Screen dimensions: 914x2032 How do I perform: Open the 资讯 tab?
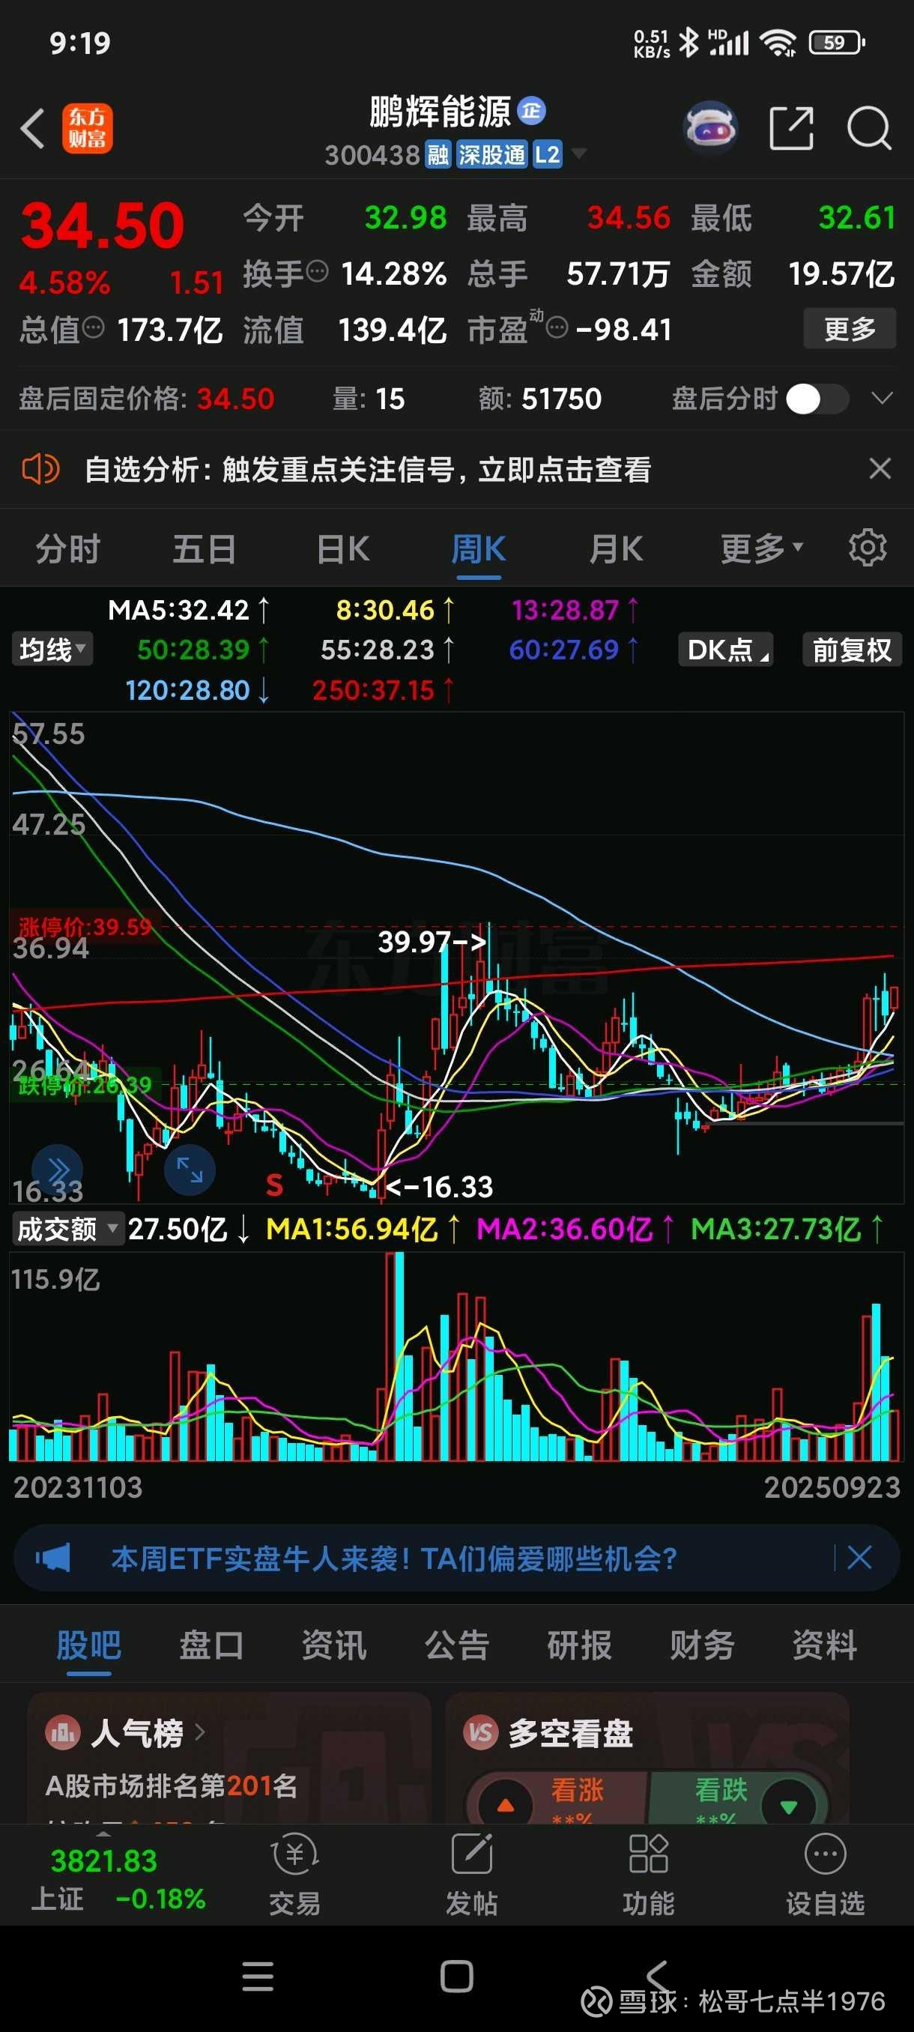click(x=334, y=1645)
